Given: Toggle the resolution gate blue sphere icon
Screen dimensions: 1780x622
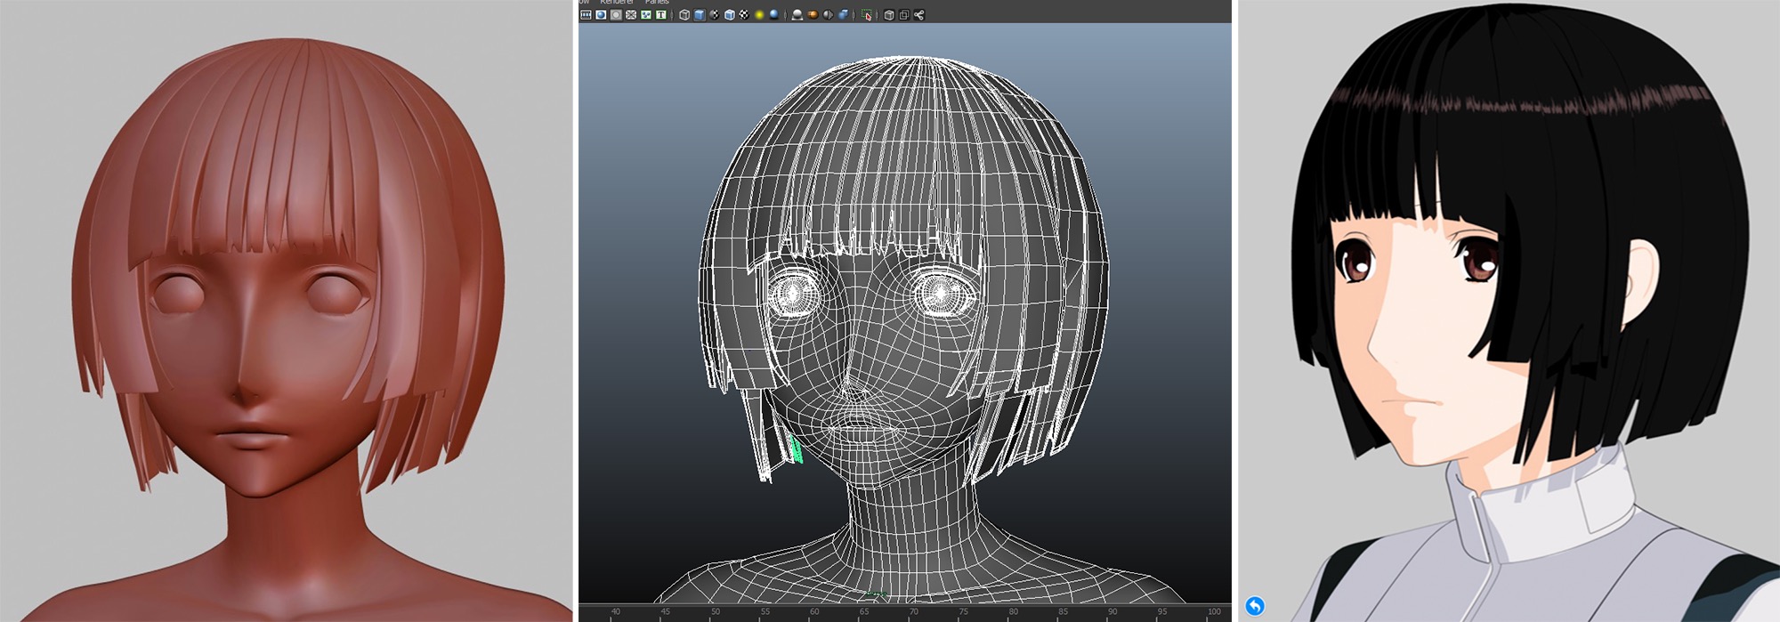Looking at the screenshot, I should click(601, 14).
